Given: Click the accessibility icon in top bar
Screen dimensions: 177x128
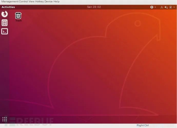Looking at the screenshot, I should click(x=152, y=7).
